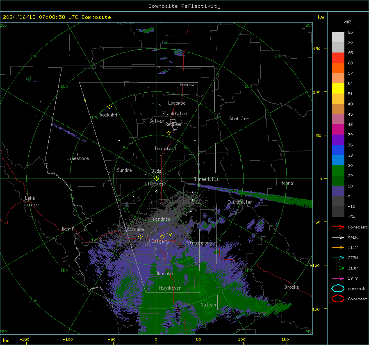369x345 pixels.
Task: Pick the royal blue 33–36 dBZ swatch
Action: pyautogui.click(x=338, y=150)
